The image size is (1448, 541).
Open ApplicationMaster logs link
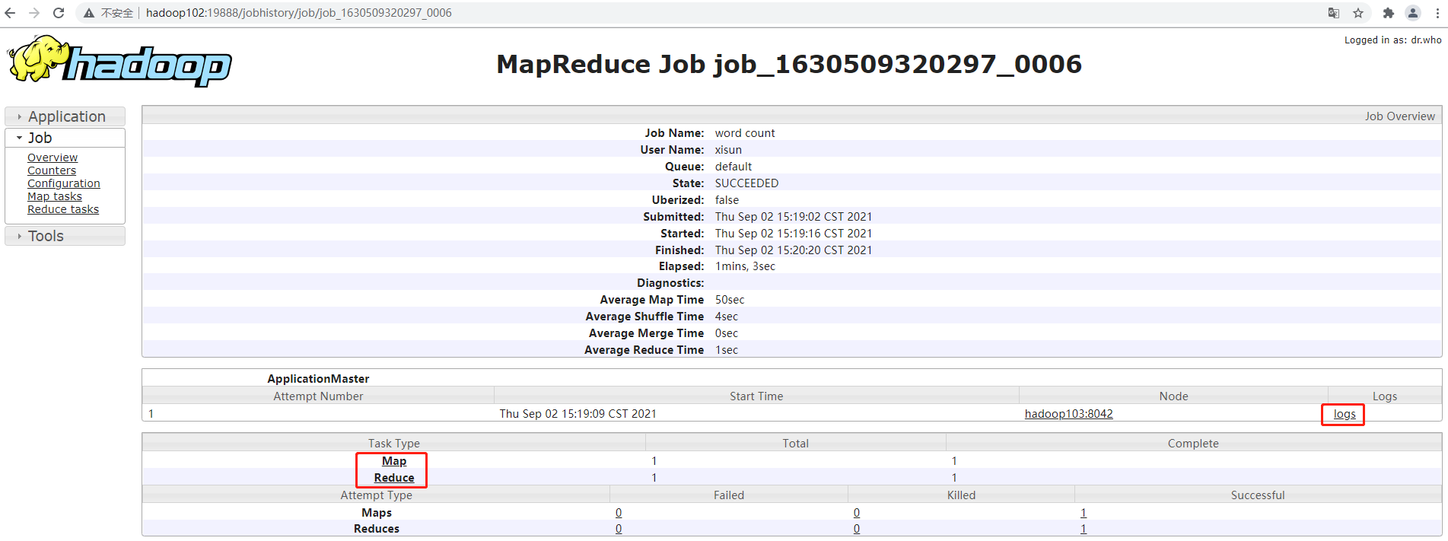[1344, 414]
